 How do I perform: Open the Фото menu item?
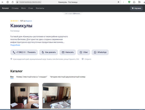23,8
